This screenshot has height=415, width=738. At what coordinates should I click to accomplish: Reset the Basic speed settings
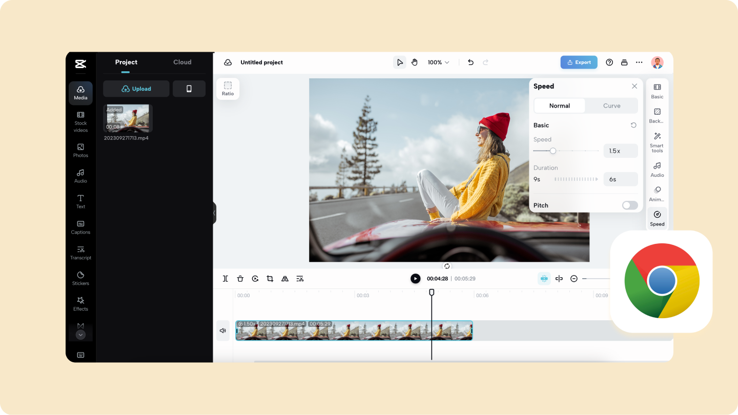coord(633,125)
